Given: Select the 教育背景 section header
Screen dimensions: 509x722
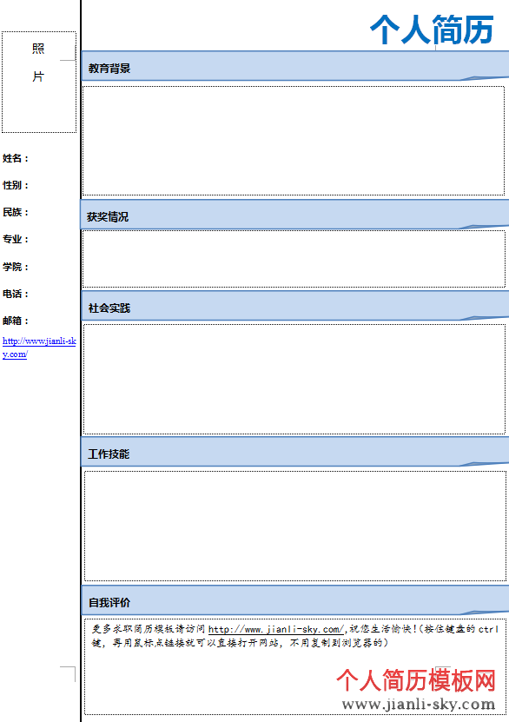Looking at the screenshot, I should (x=295, y=66).
